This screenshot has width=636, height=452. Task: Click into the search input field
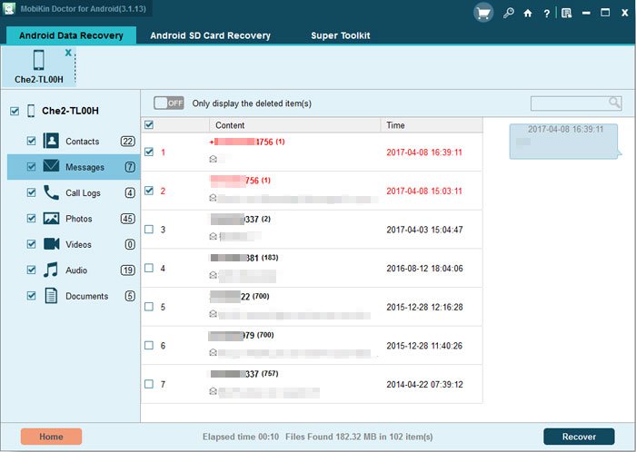point(570,103)
